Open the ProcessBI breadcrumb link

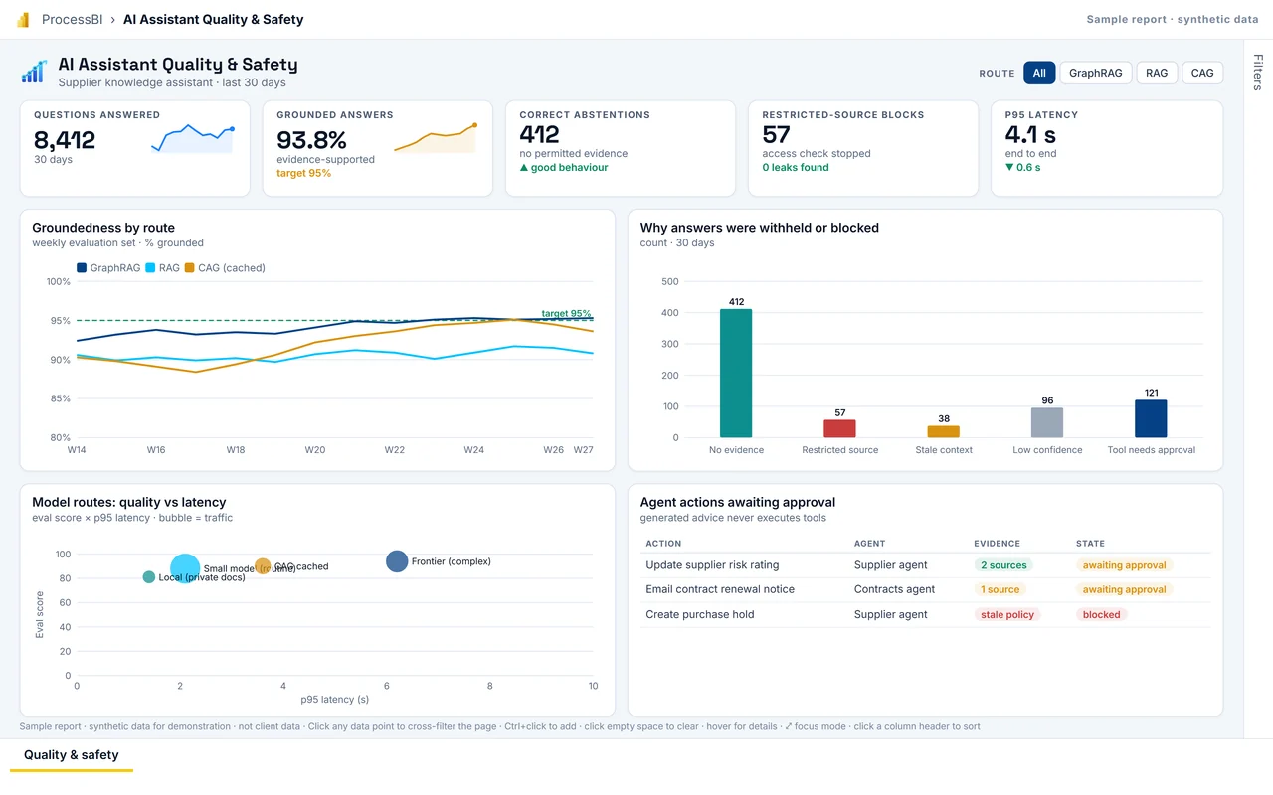[x=75, y=19]
